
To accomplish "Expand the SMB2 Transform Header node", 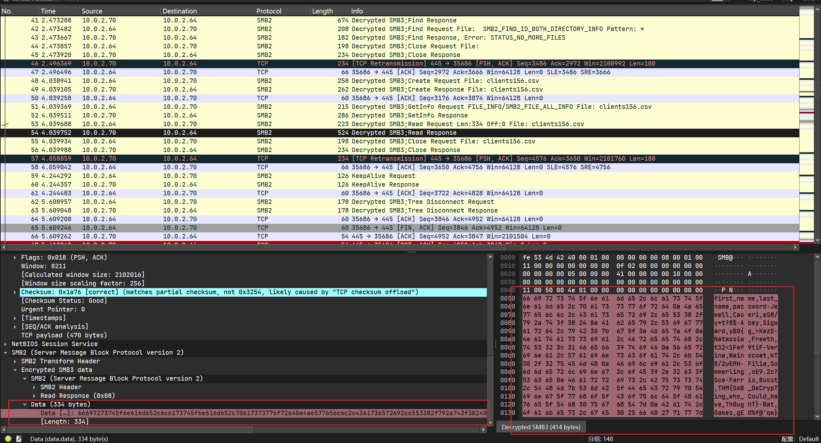I will pyautogui.click(x=15, y=361).
